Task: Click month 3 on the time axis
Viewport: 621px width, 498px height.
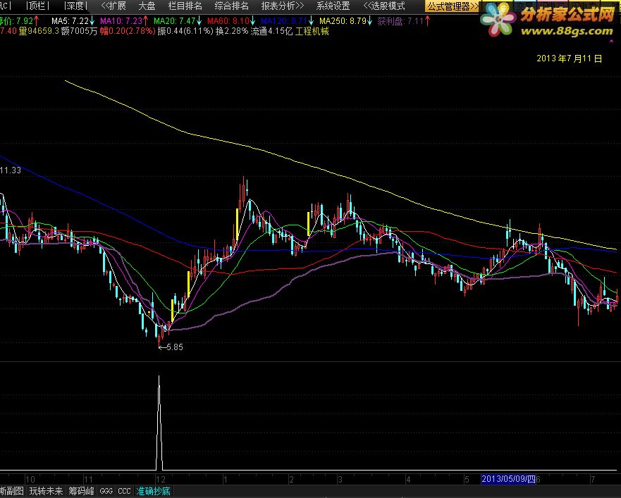Action: (340, 480)
